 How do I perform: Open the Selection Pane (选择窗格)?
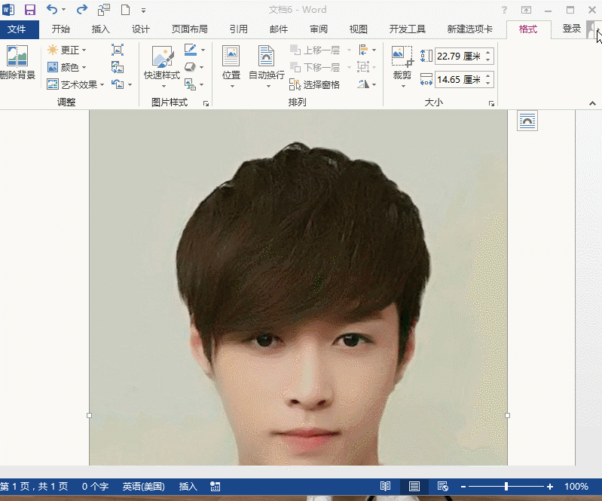315,85
